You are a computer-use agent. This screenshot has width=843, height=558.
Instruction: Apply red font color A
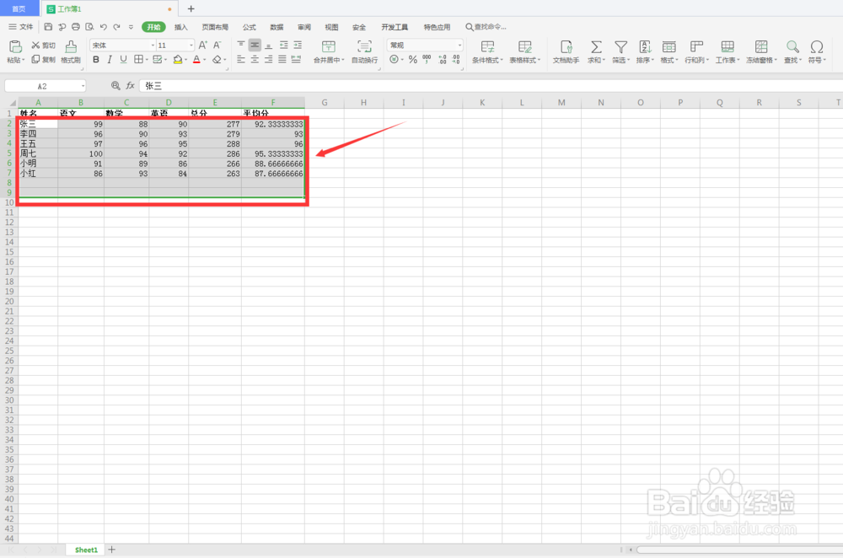coord(196,59)
